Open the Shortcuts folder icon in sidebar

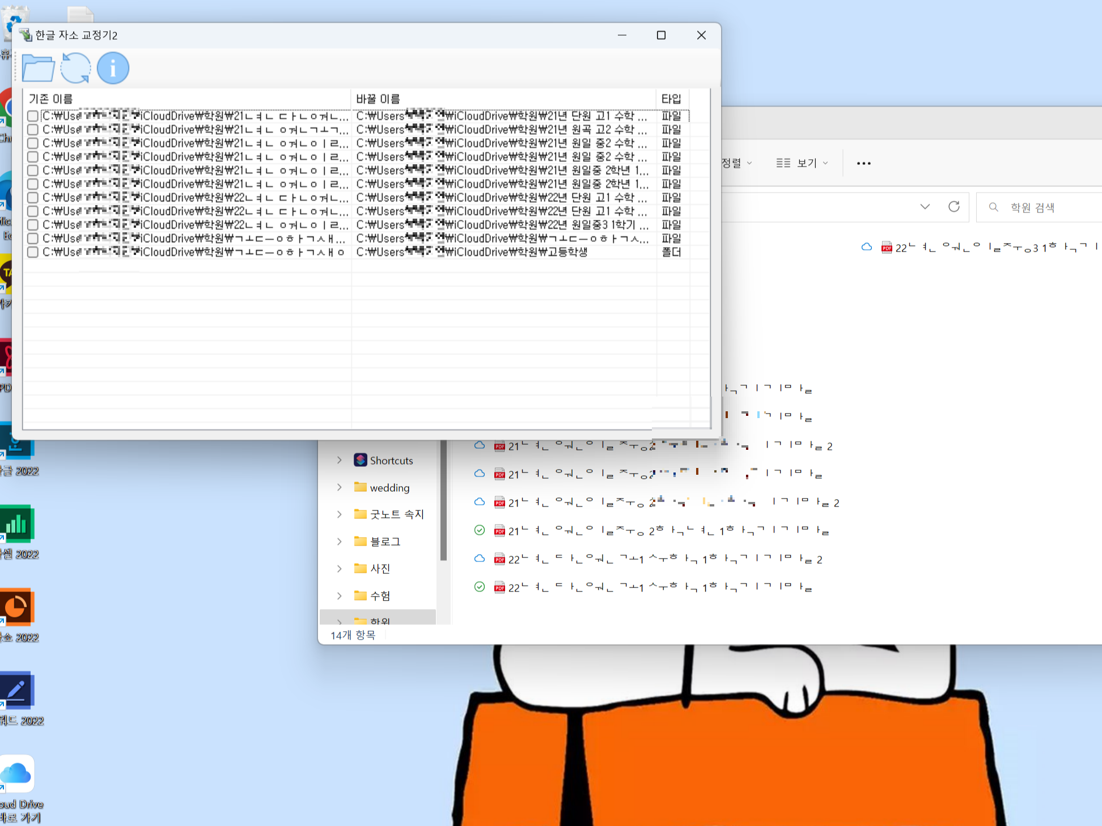pyautogui.click(x=361, y=460)
